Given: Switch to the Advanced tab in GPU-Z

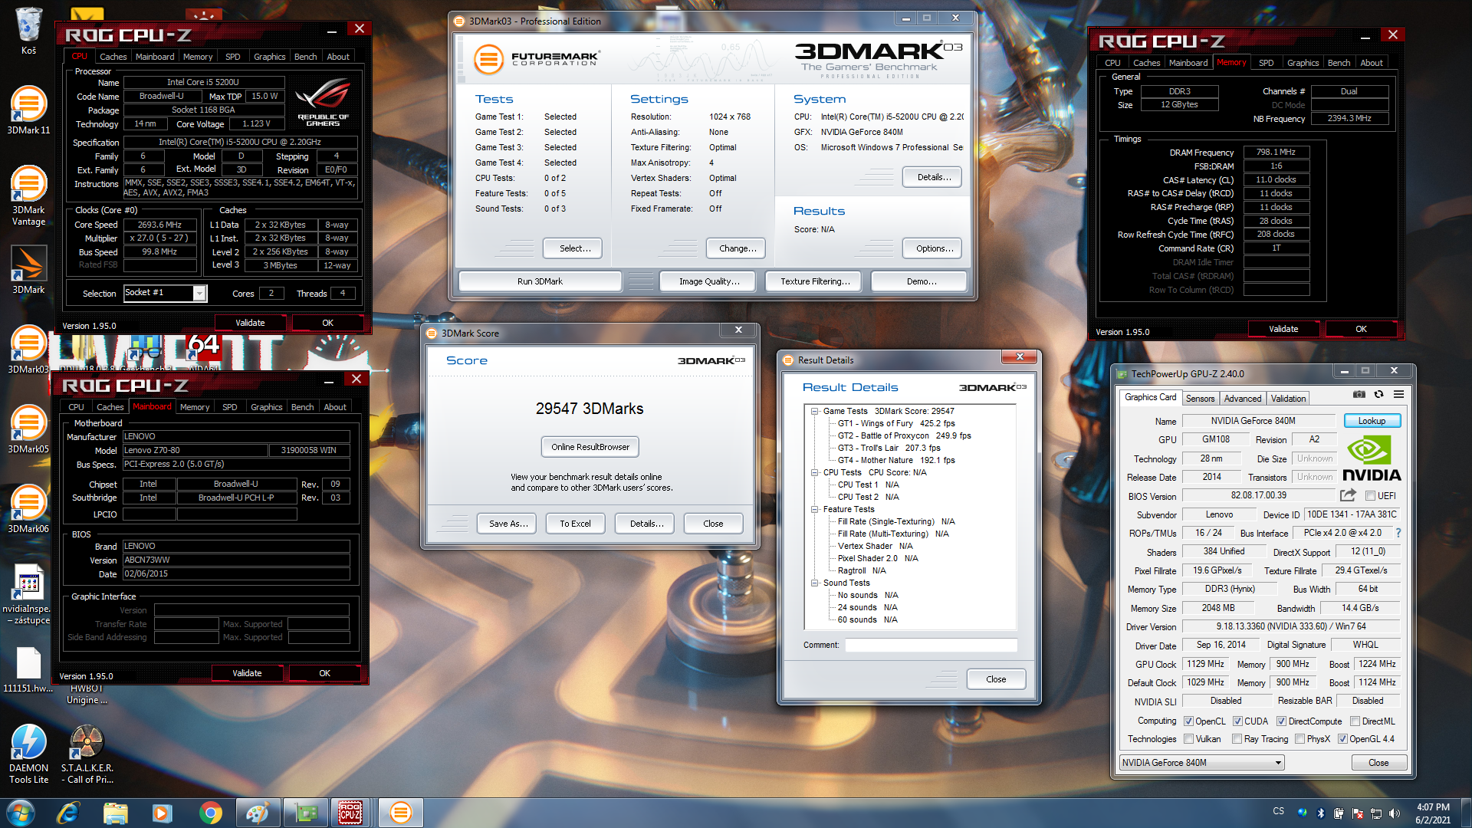Looking at the screenshot, I should [1242, 399].
